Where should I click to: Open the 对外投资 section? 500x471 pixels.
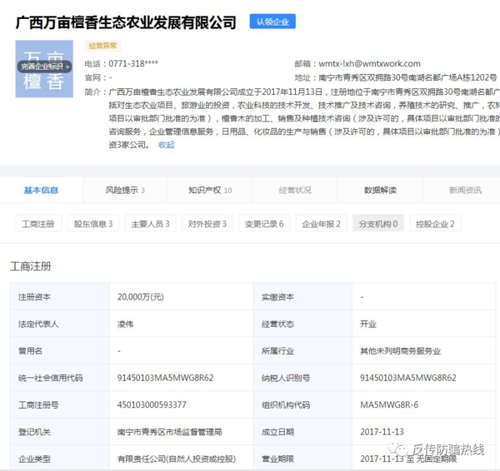[207, 224]
